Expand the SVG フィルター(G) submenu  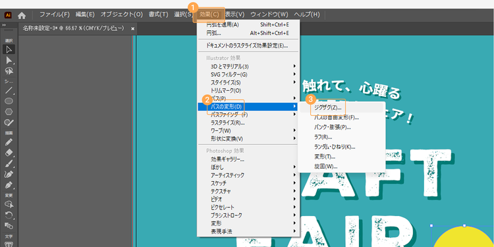point(248,74)
